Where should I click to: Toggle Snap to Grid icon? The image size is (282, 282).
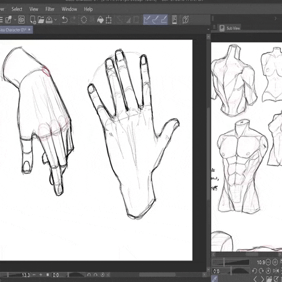click(164, 20)
